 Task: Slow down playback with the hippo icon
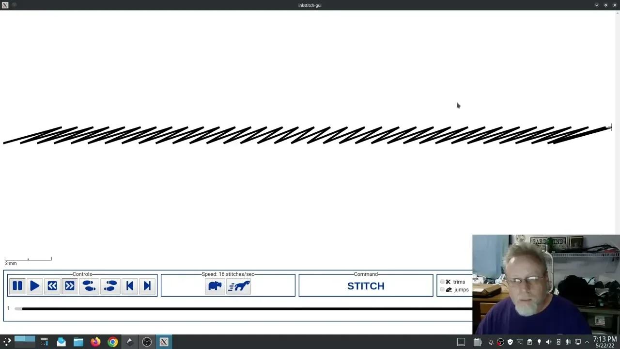click(x=215, y=286)
